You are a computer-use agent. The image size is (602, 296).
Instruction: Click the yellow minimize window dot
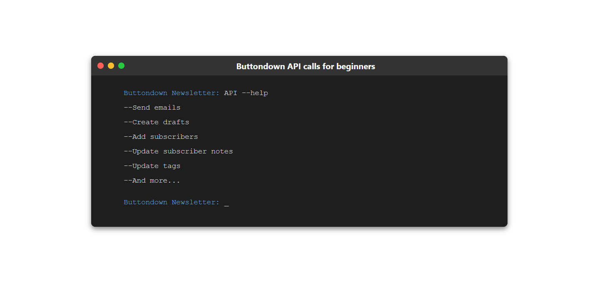coord(111,66)
